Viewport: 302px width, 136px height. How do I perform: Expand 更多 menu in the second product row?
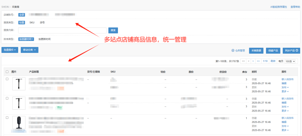(x=285, y=111)
